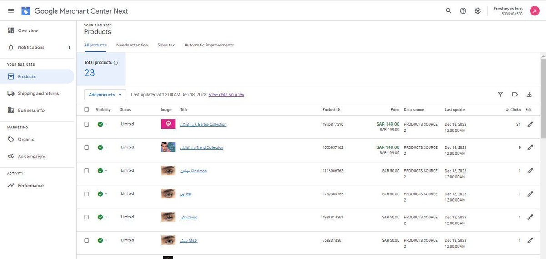Screen dimensions: 546x259
Task: Open the Trend Collection product link
Action: click(202, 147)
